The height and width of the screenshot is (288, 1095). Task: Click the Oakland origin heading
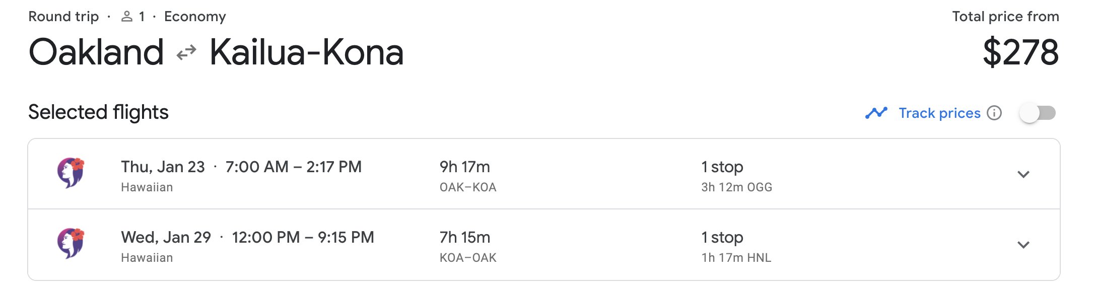tap(96, 52)
